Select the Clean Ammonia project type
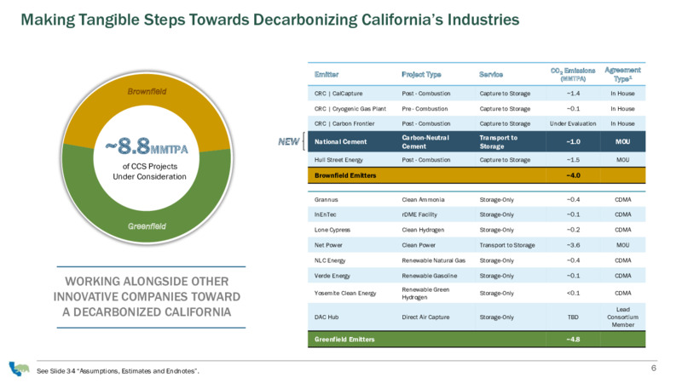This screenshot has height=383, width=682. (x=423, y=200)
